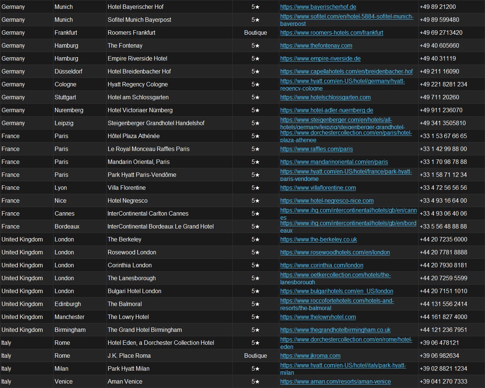Image resolution: width=485 pixels, height=388 pixels.
Task: Visit the villaflorentine.com link
Action: (318, 188)
